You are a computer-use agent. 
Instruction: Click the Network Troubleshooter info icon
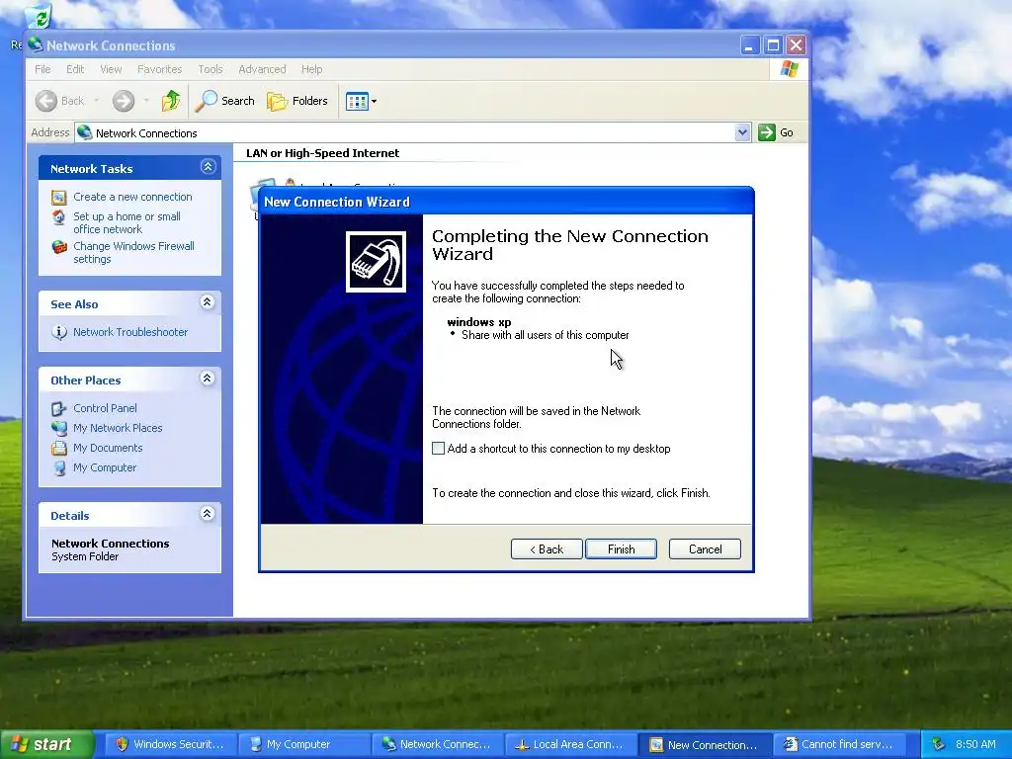point(58,332)
